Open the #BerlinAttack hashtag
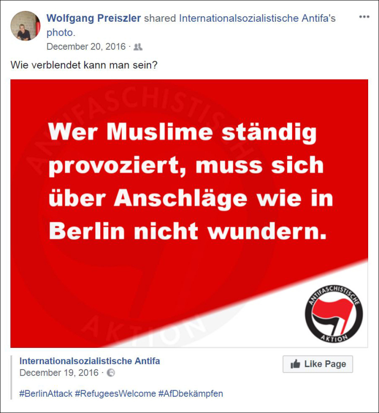Image resolution: width=379 pixels, height=413 pixels. (46, 393)
